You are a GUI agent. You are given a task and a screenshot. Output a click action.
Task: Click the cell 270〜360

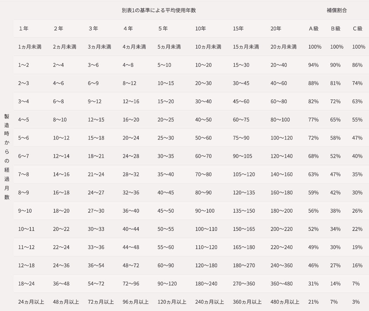pyautogui.click(x=244, y=284)
